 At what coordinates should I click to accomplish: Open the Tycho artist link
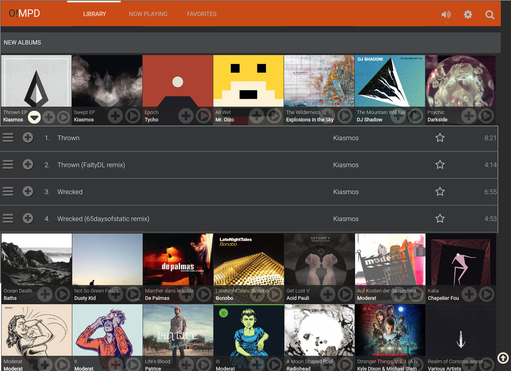point(152,120)
